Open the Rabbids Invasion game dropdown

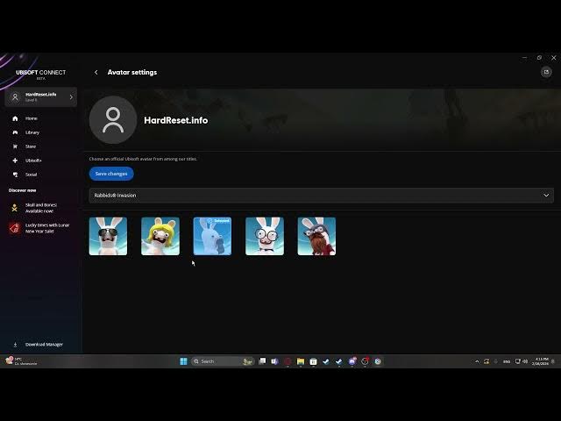pyautogui.click(x=322, y=196)
